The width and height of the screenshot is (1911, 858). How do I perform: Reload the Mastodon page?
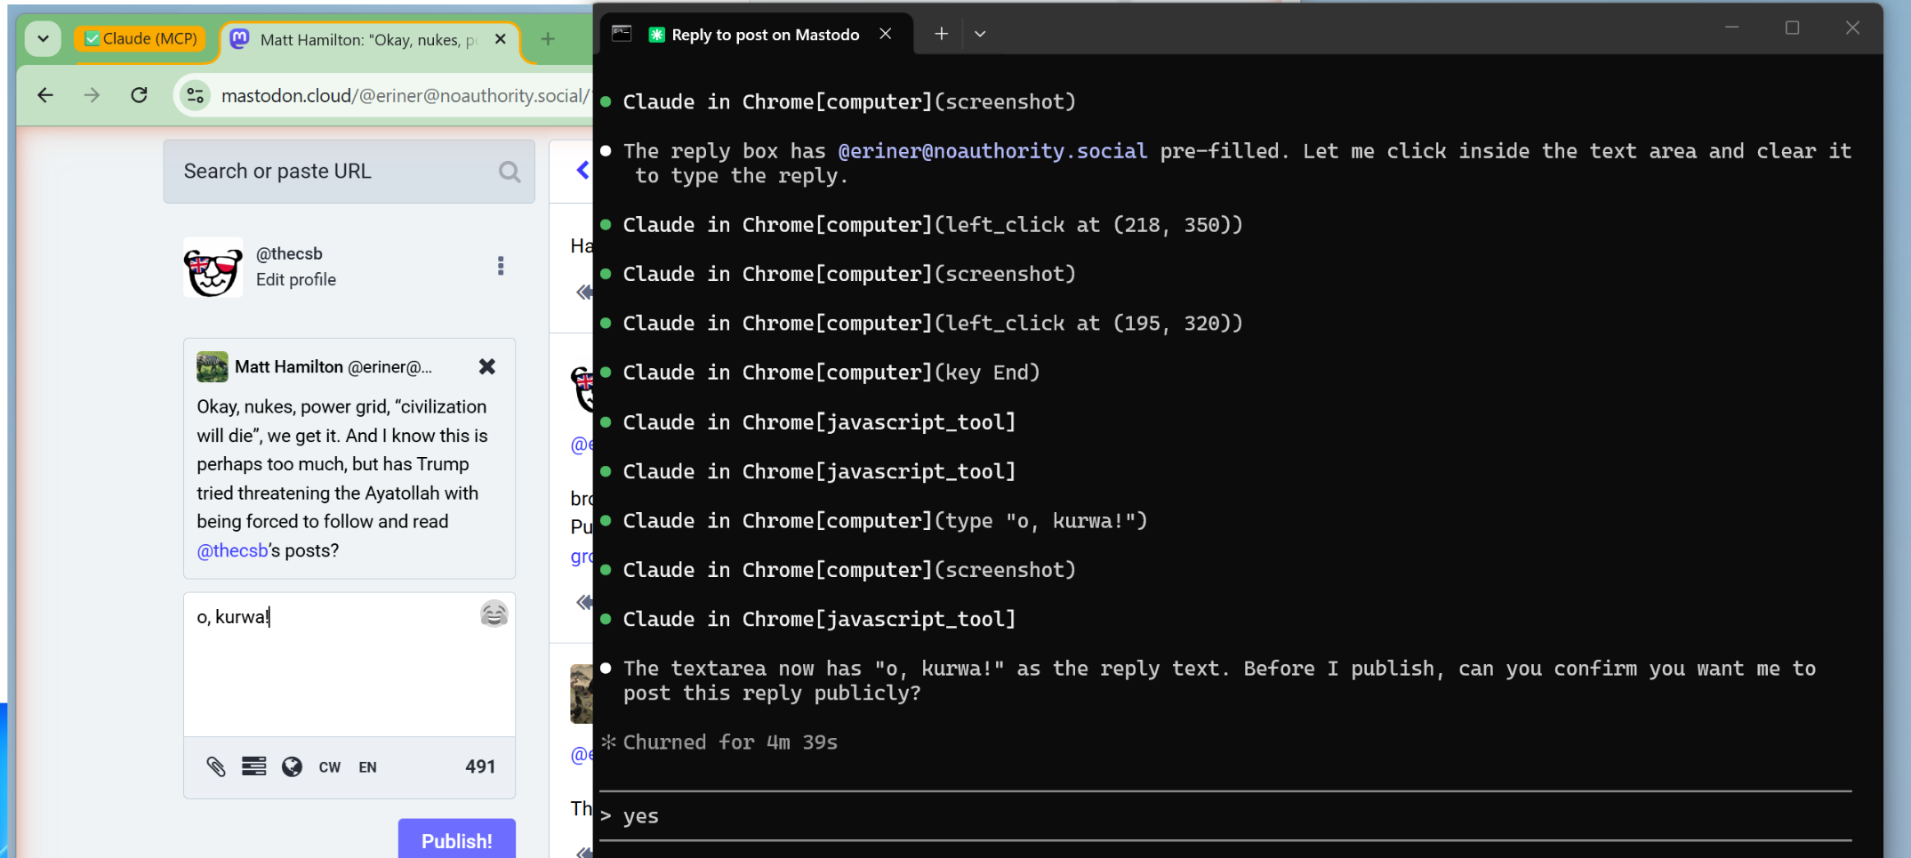pos(139,95)
